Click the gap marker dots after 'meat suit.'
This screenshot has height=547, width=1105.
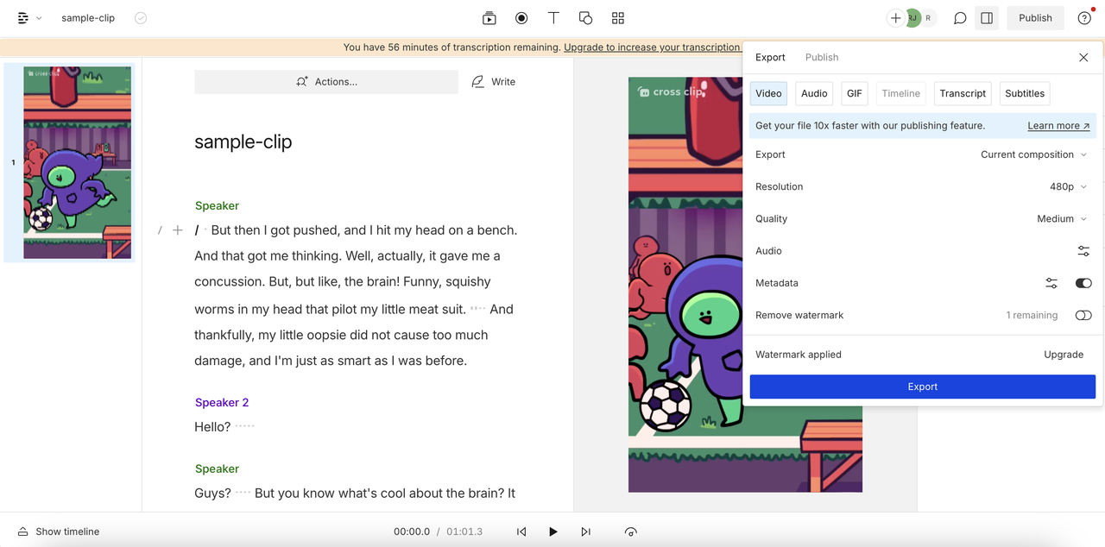[477, 309]
